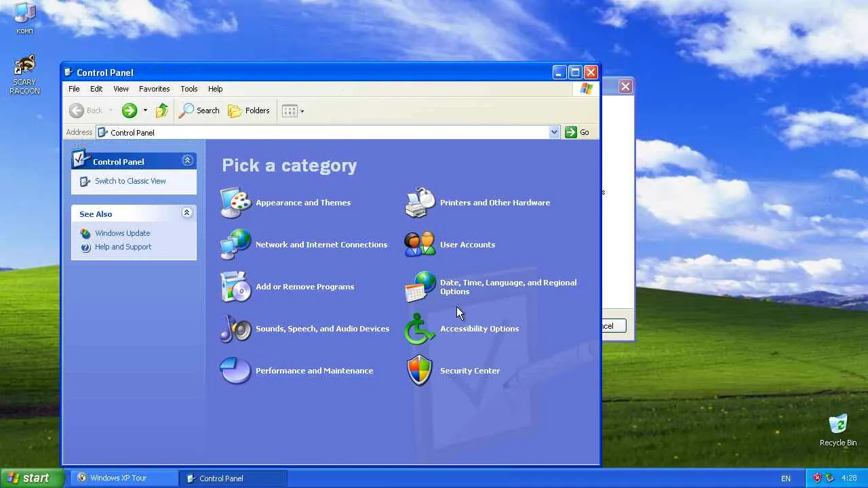Open Performance and Maintenance category link
Screen dimensions: 868x488
315,371
